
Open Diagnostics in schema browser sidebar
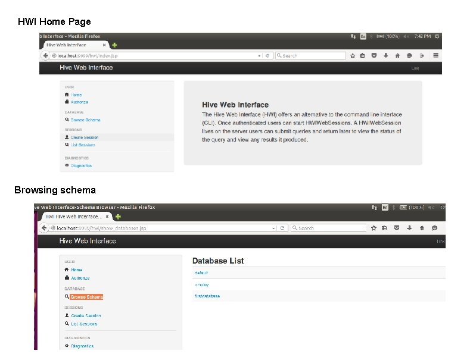(82, 346)
